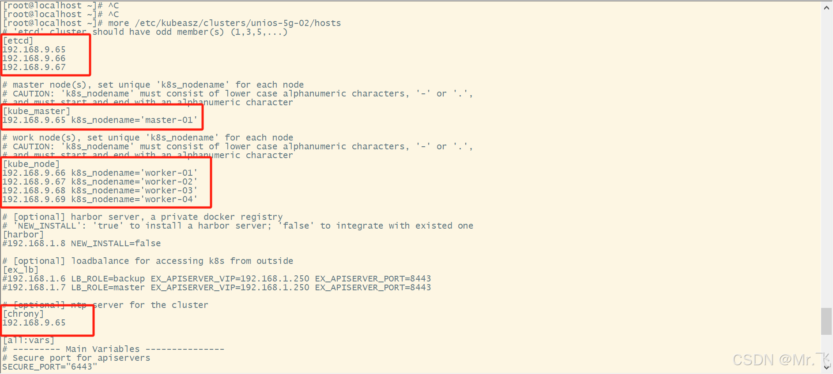
Task: Click the LB_ROLE=backup line
Action: pyautogui.click(x=217, y=279)
